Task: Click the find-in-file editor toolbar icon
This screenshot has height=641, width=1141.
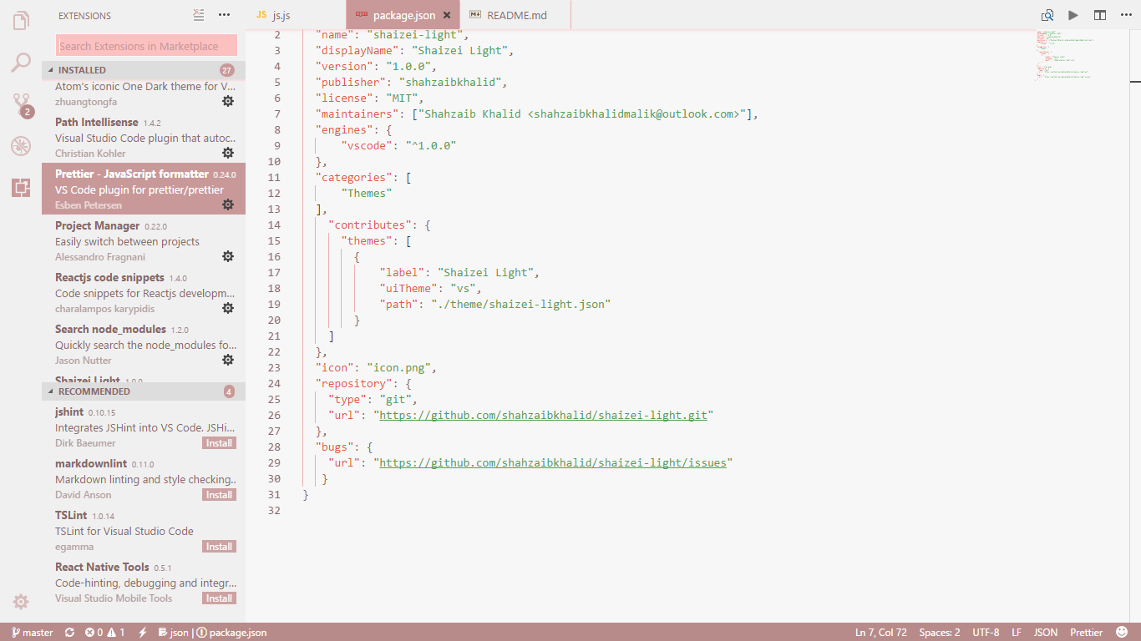Action: coord(1047,15)
